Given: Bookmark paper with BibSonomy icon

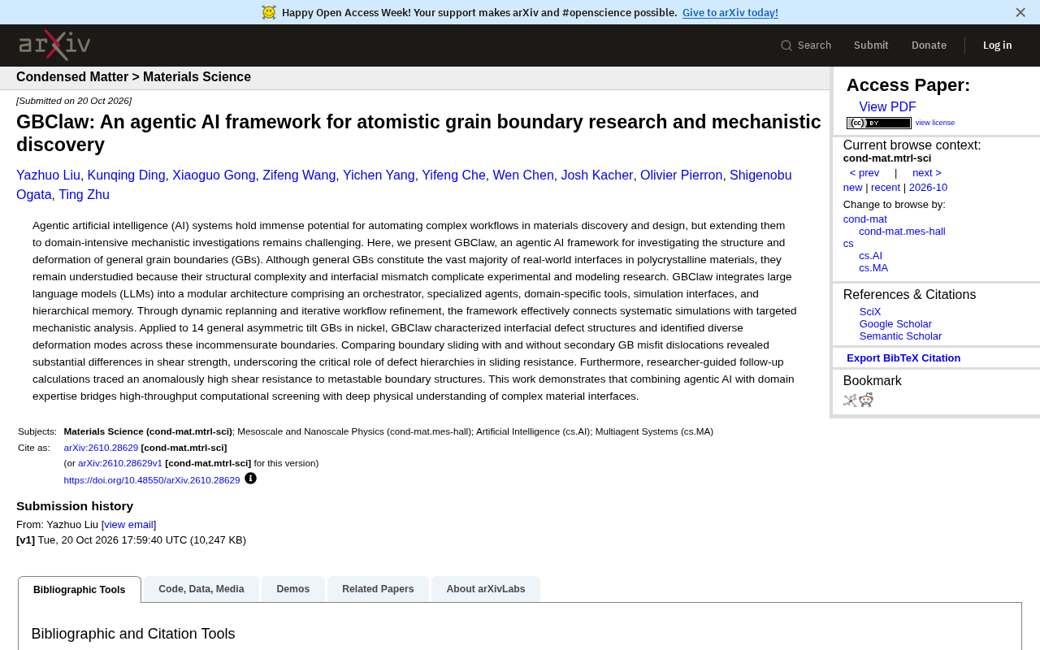Looking at the screenshot, I should pyautogui.click(x=850, y=400).
